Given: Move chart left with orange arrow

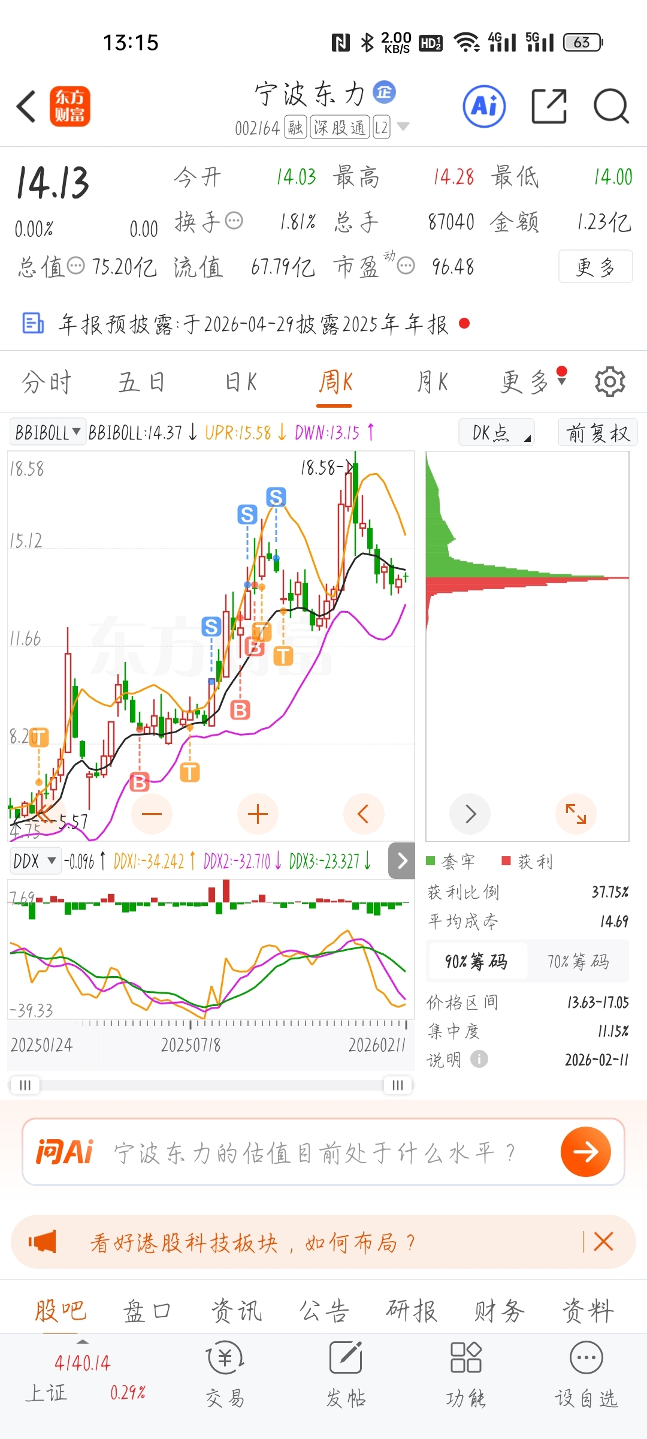Looking at the screenshot, I should (x=363, y=814).
